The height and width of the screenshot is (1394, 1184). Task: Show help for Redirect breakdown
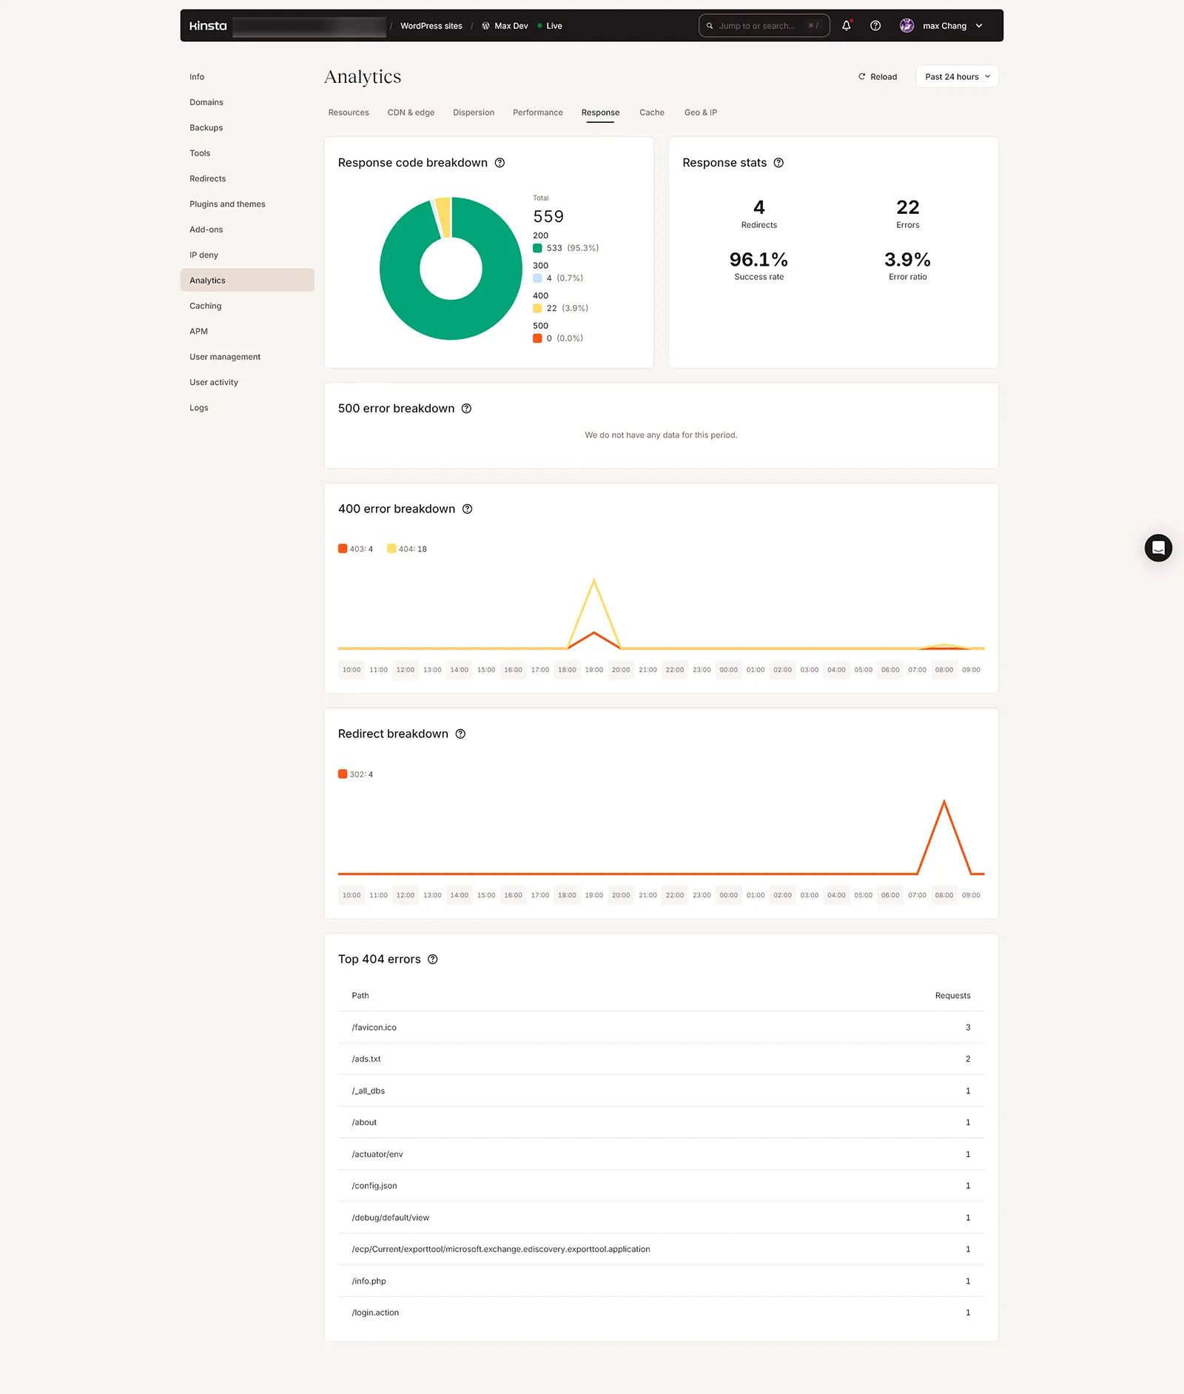coord(460,734)
